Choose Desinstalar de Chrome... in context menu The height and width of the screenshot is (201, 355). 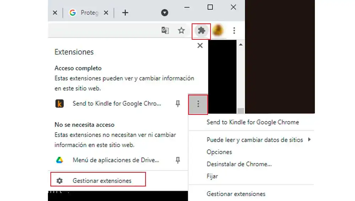(239, 164)
